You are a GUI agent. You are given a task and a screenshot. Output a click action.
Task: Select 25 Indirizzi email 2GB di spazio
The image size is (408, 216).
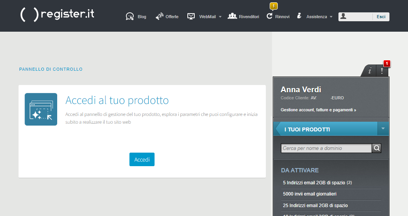pos(315,206)
